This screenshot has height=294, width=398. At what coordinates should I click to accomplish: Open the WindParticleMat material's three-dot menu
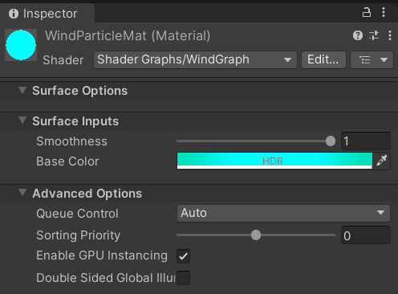click(390, 35)
